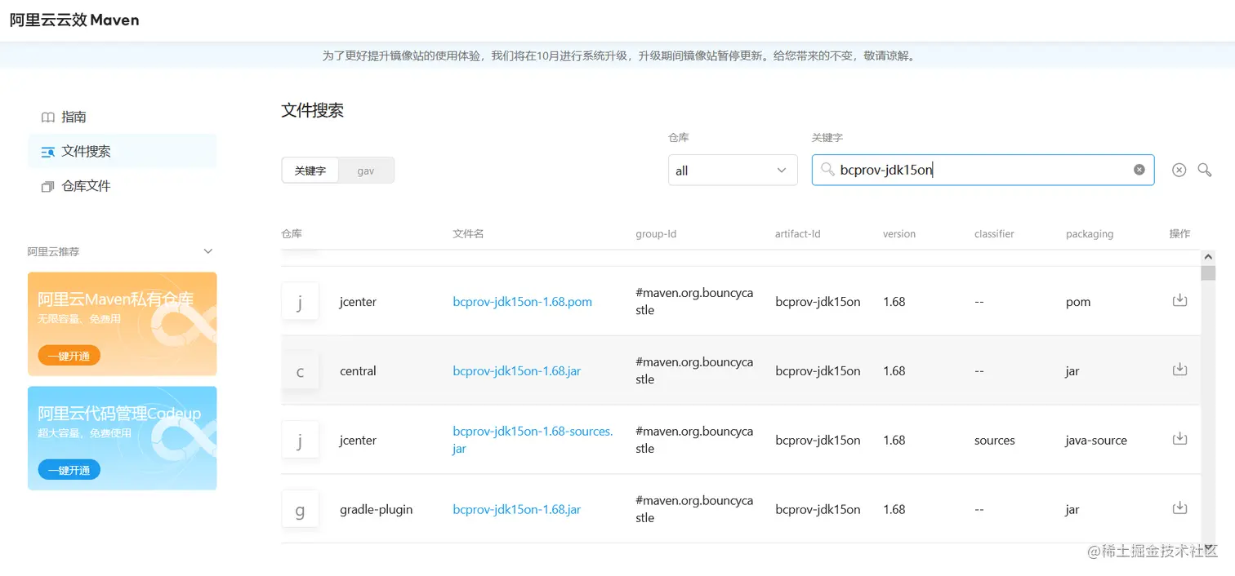Click the 文件名 column header

[x=468, y=233]
